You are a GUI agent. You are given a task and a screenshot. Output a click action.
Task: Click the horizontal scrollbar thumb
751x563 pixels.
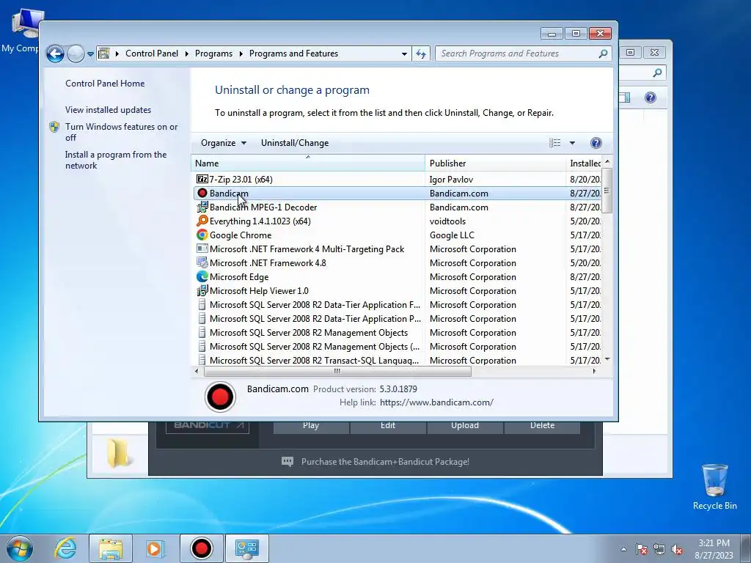337,371
